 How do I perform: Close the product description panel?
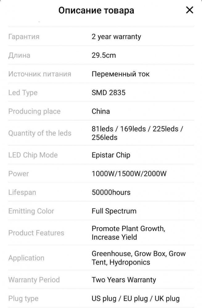pos(190,10)
